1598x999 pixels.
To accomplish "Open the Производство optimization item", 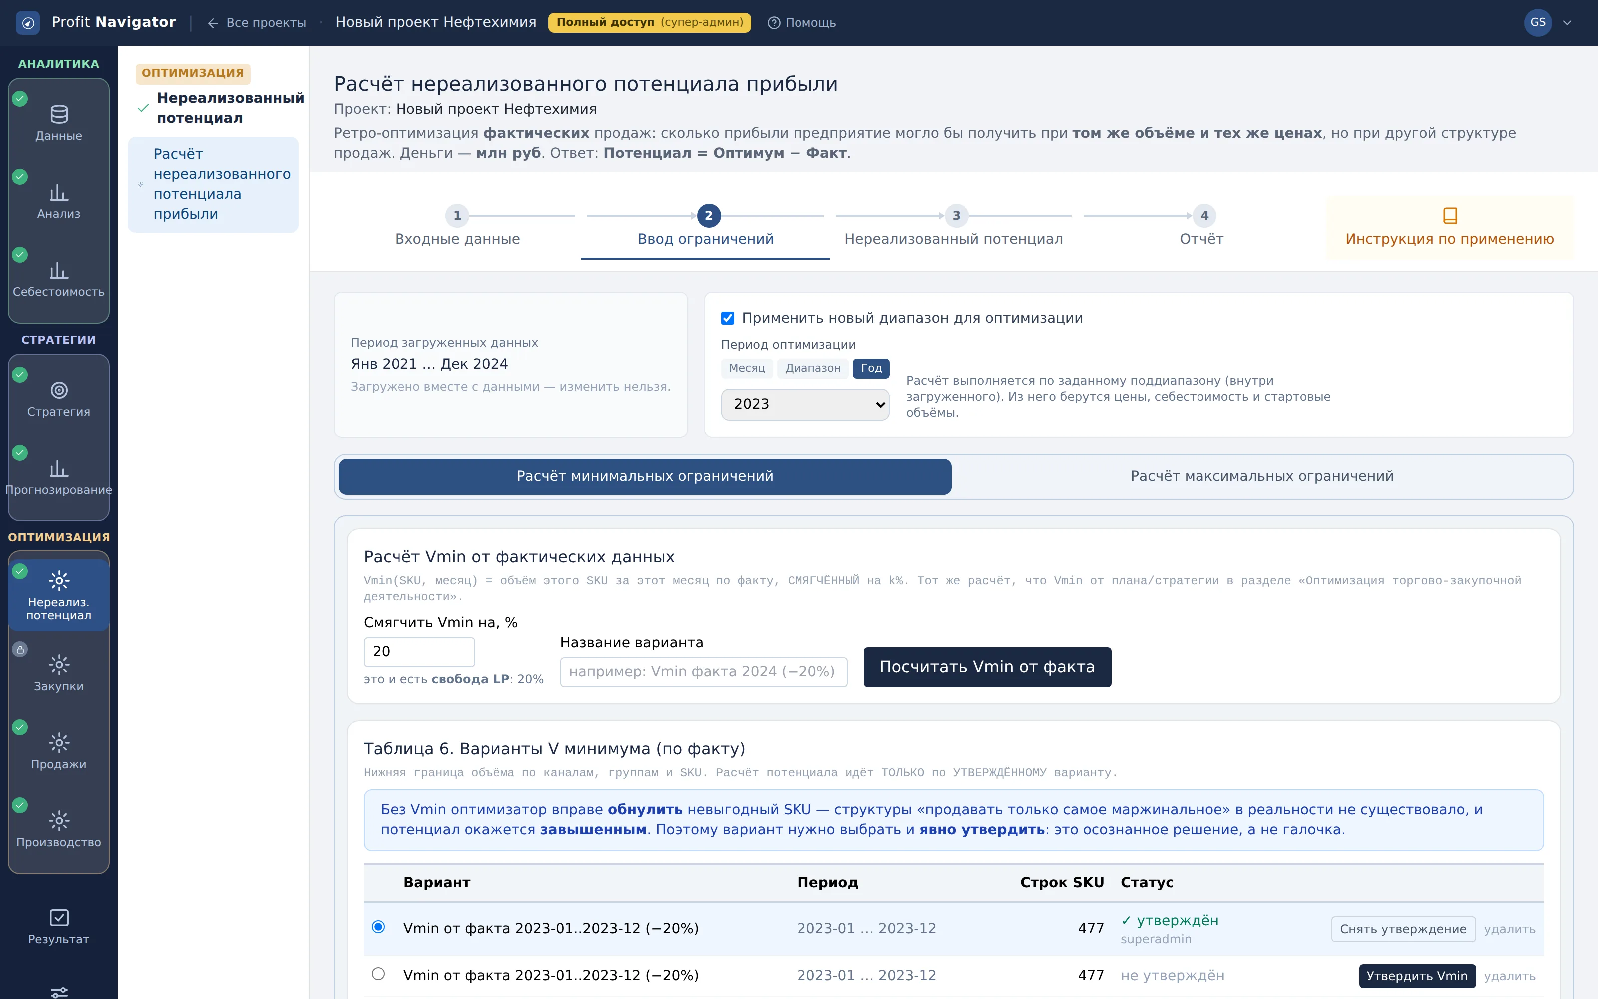I will point(59,829).
